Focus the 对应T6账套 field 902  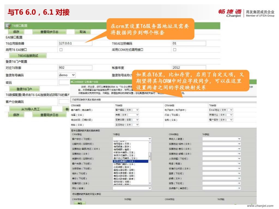75,68
